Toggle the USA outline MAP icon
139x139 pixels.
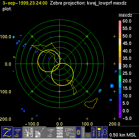(x=99, y=132)
